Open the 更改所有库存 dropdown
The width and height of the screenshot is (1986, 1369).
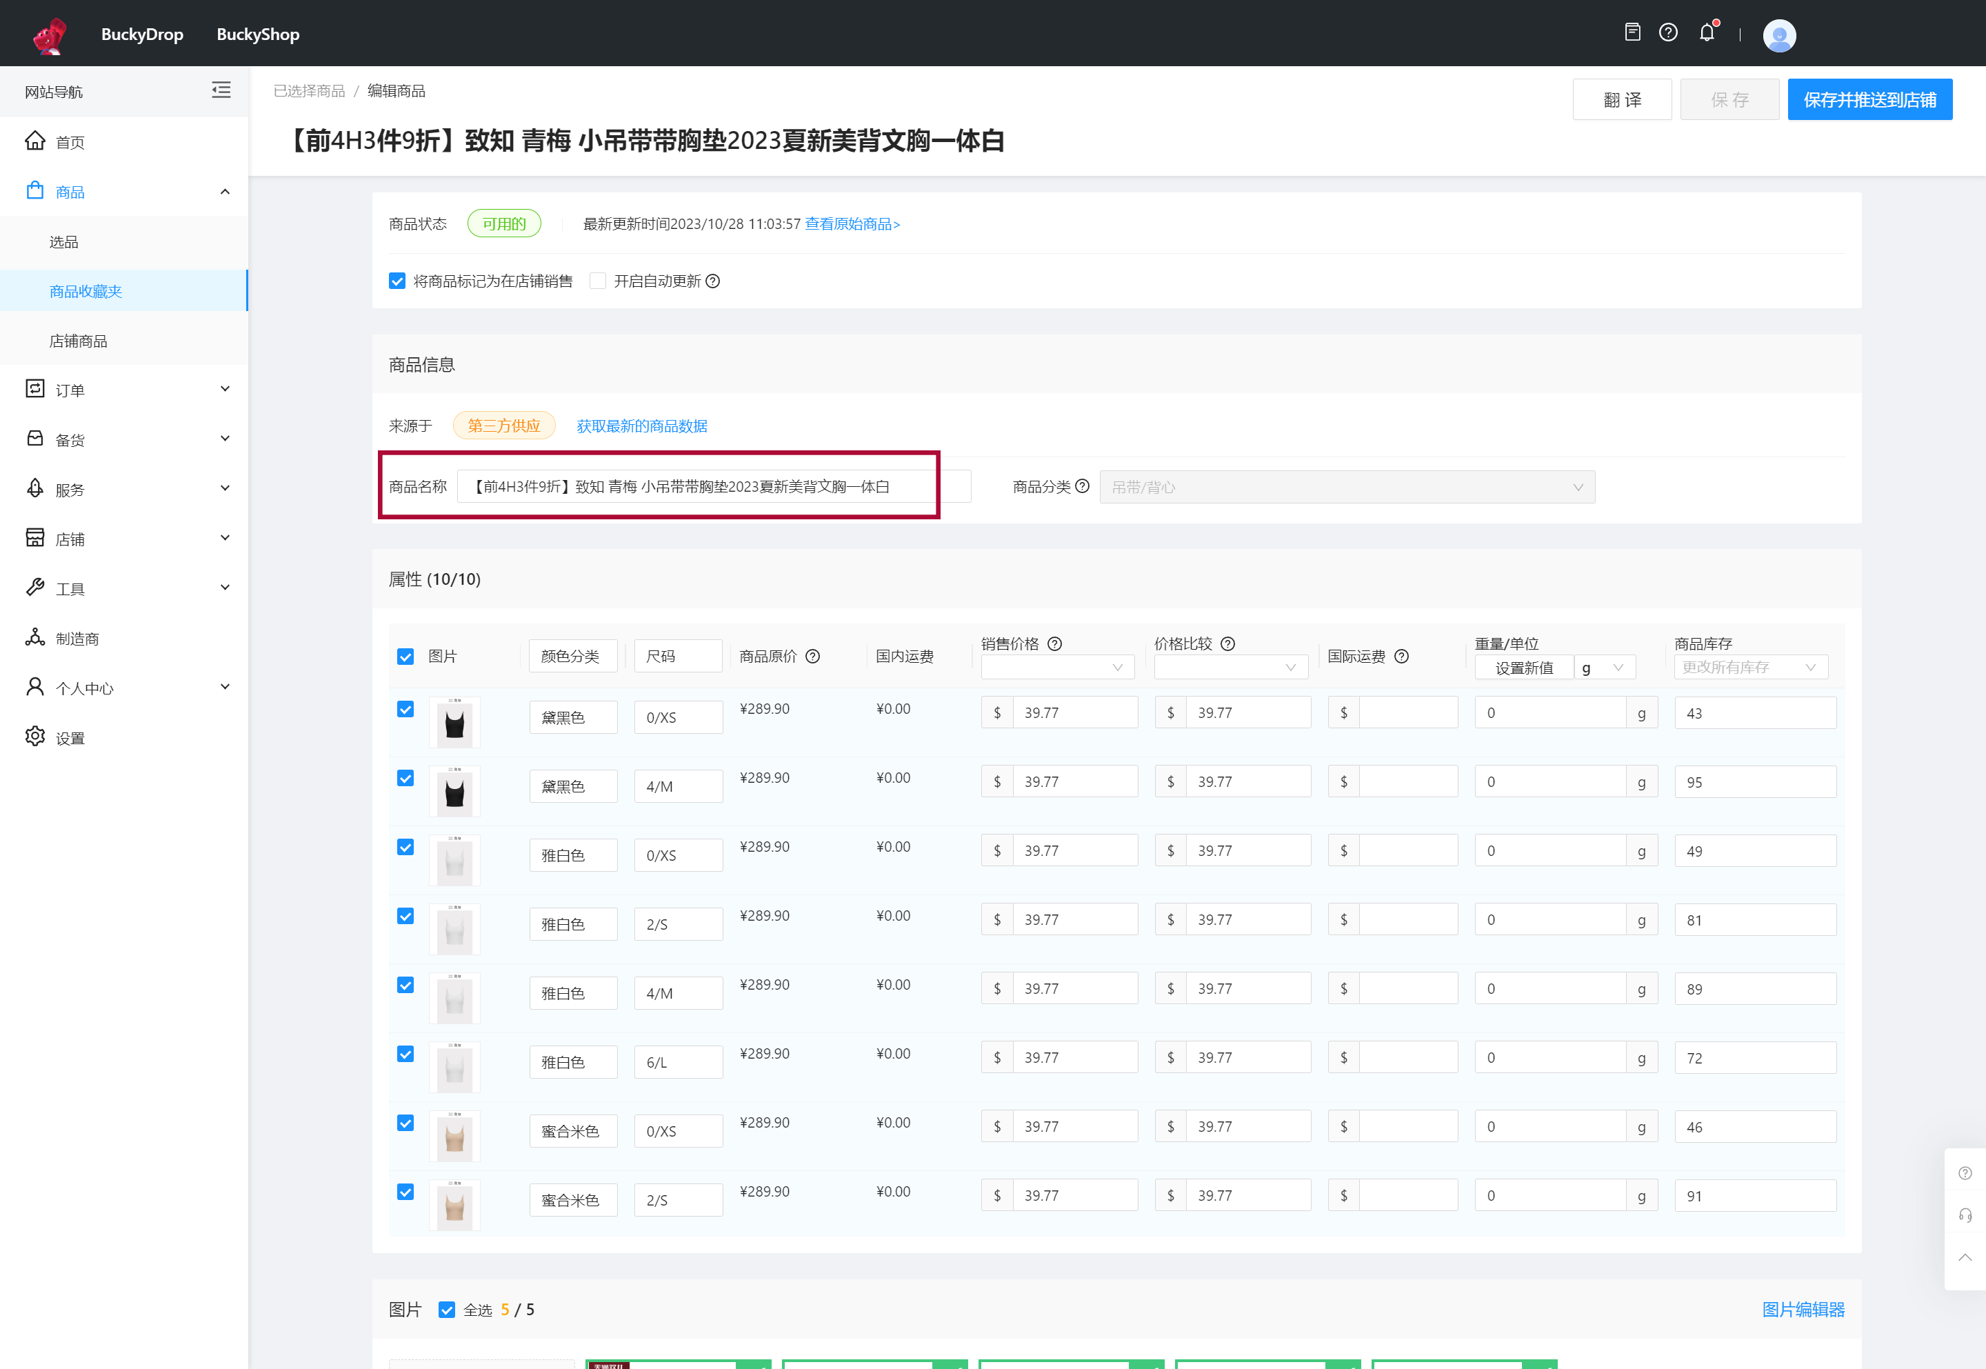click(1750, 666)
